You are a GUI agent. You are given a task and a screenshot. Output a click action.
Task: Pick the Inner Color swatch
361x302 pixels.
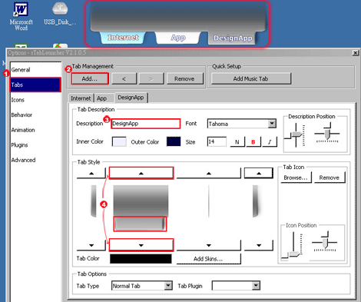tap(119, 141)
